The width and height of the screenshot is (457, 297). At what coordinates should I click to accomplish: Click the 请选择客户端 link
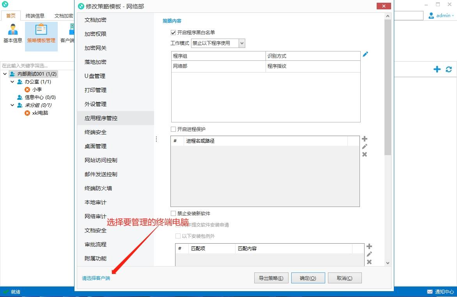[x=96, y=278]
